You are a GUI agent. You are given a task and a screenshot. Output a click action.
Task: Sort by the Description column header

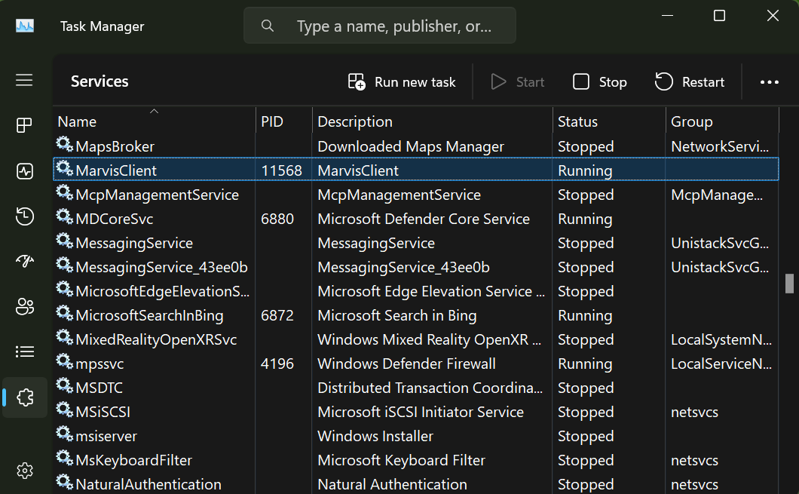[x=355, y=121]
